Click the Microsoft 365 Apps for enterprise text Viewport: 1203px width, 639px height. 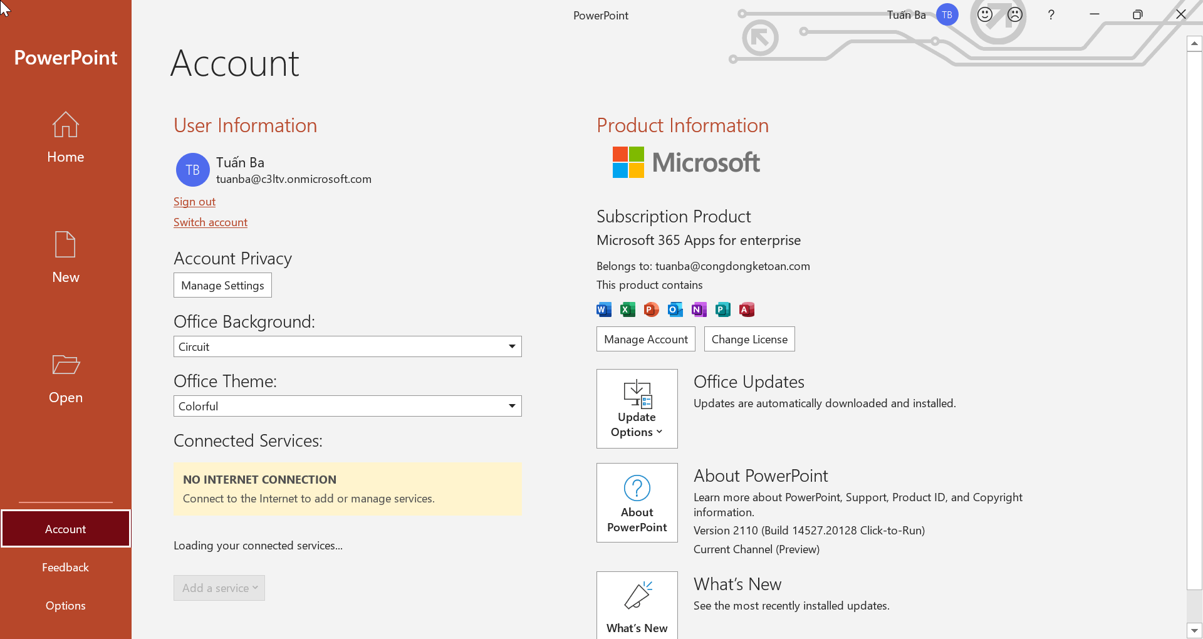[698, 241]
